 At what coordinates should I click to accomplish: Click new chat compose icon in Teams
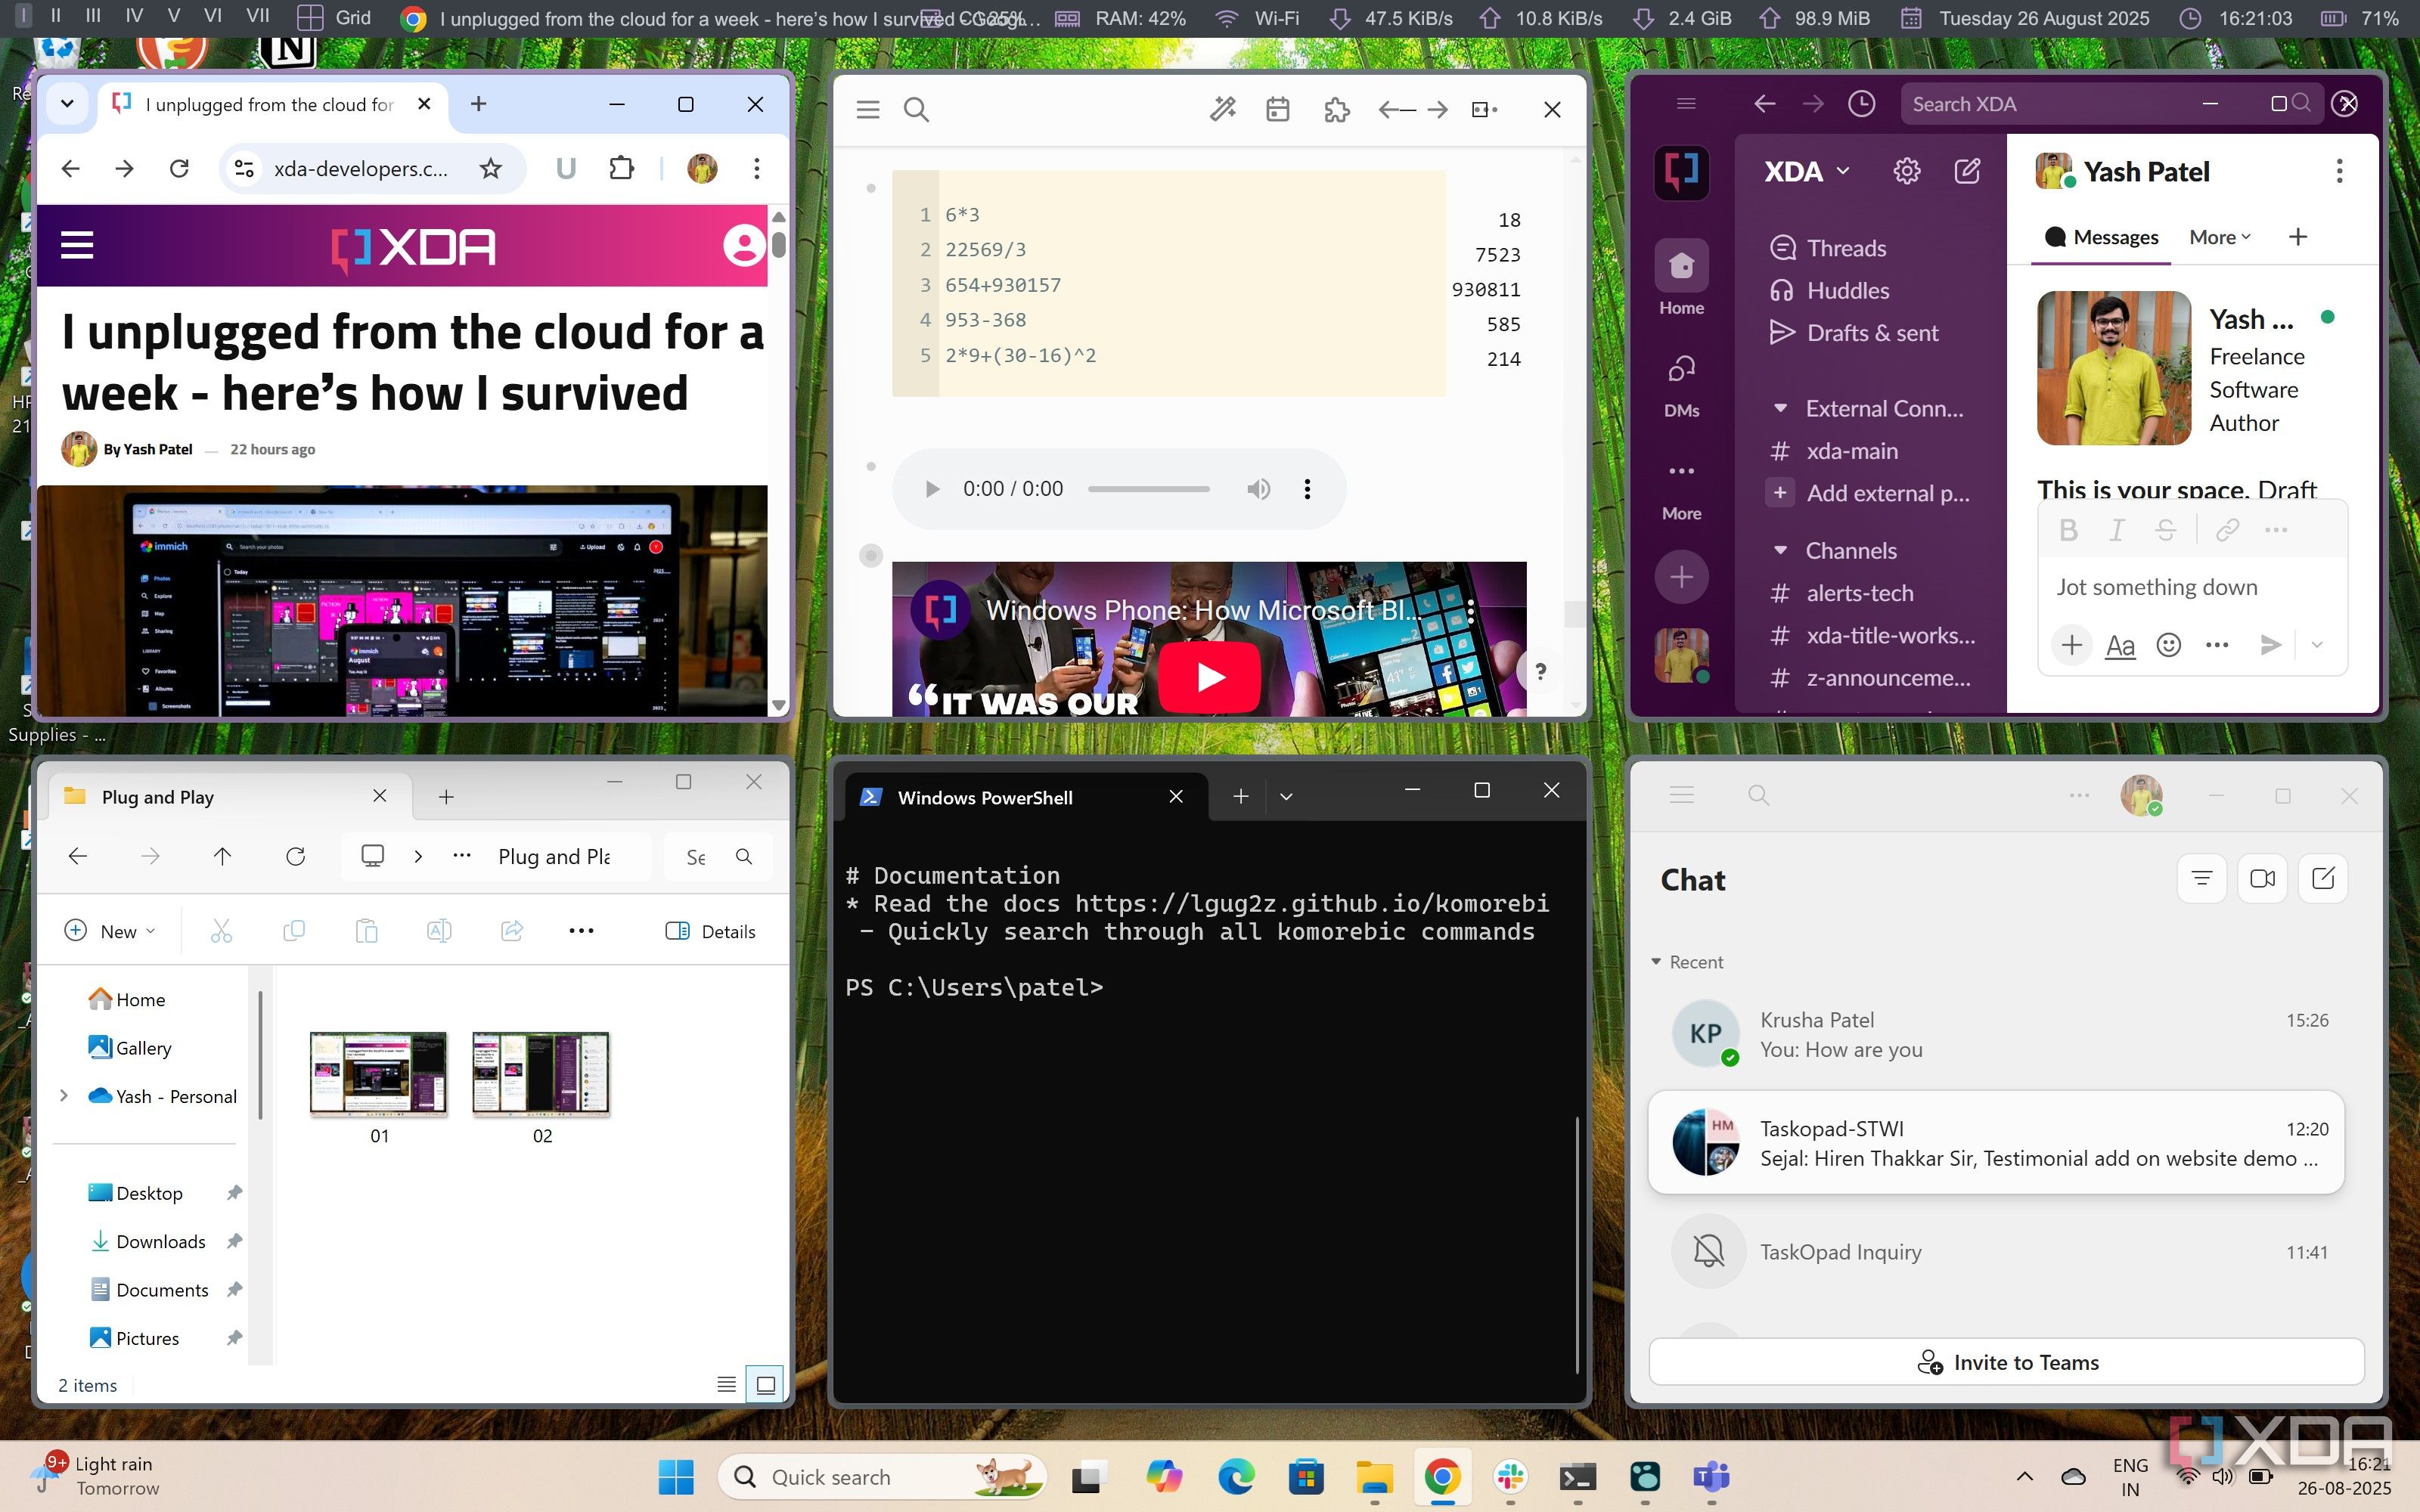coord(2323,879)
